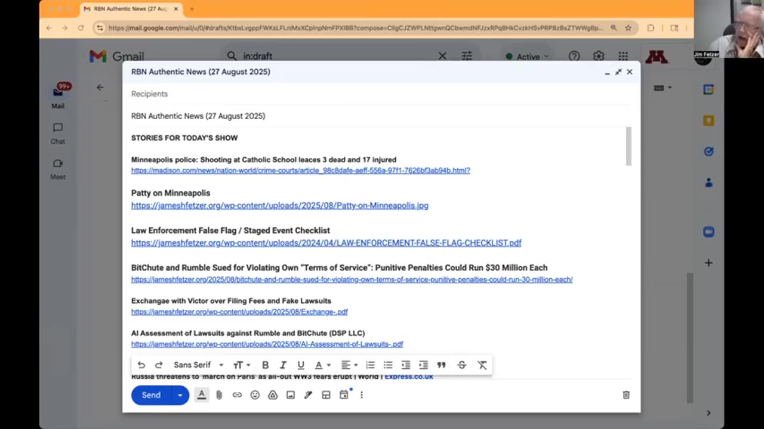
Task: Open the text size dropdown
Action: pos(242,365)
